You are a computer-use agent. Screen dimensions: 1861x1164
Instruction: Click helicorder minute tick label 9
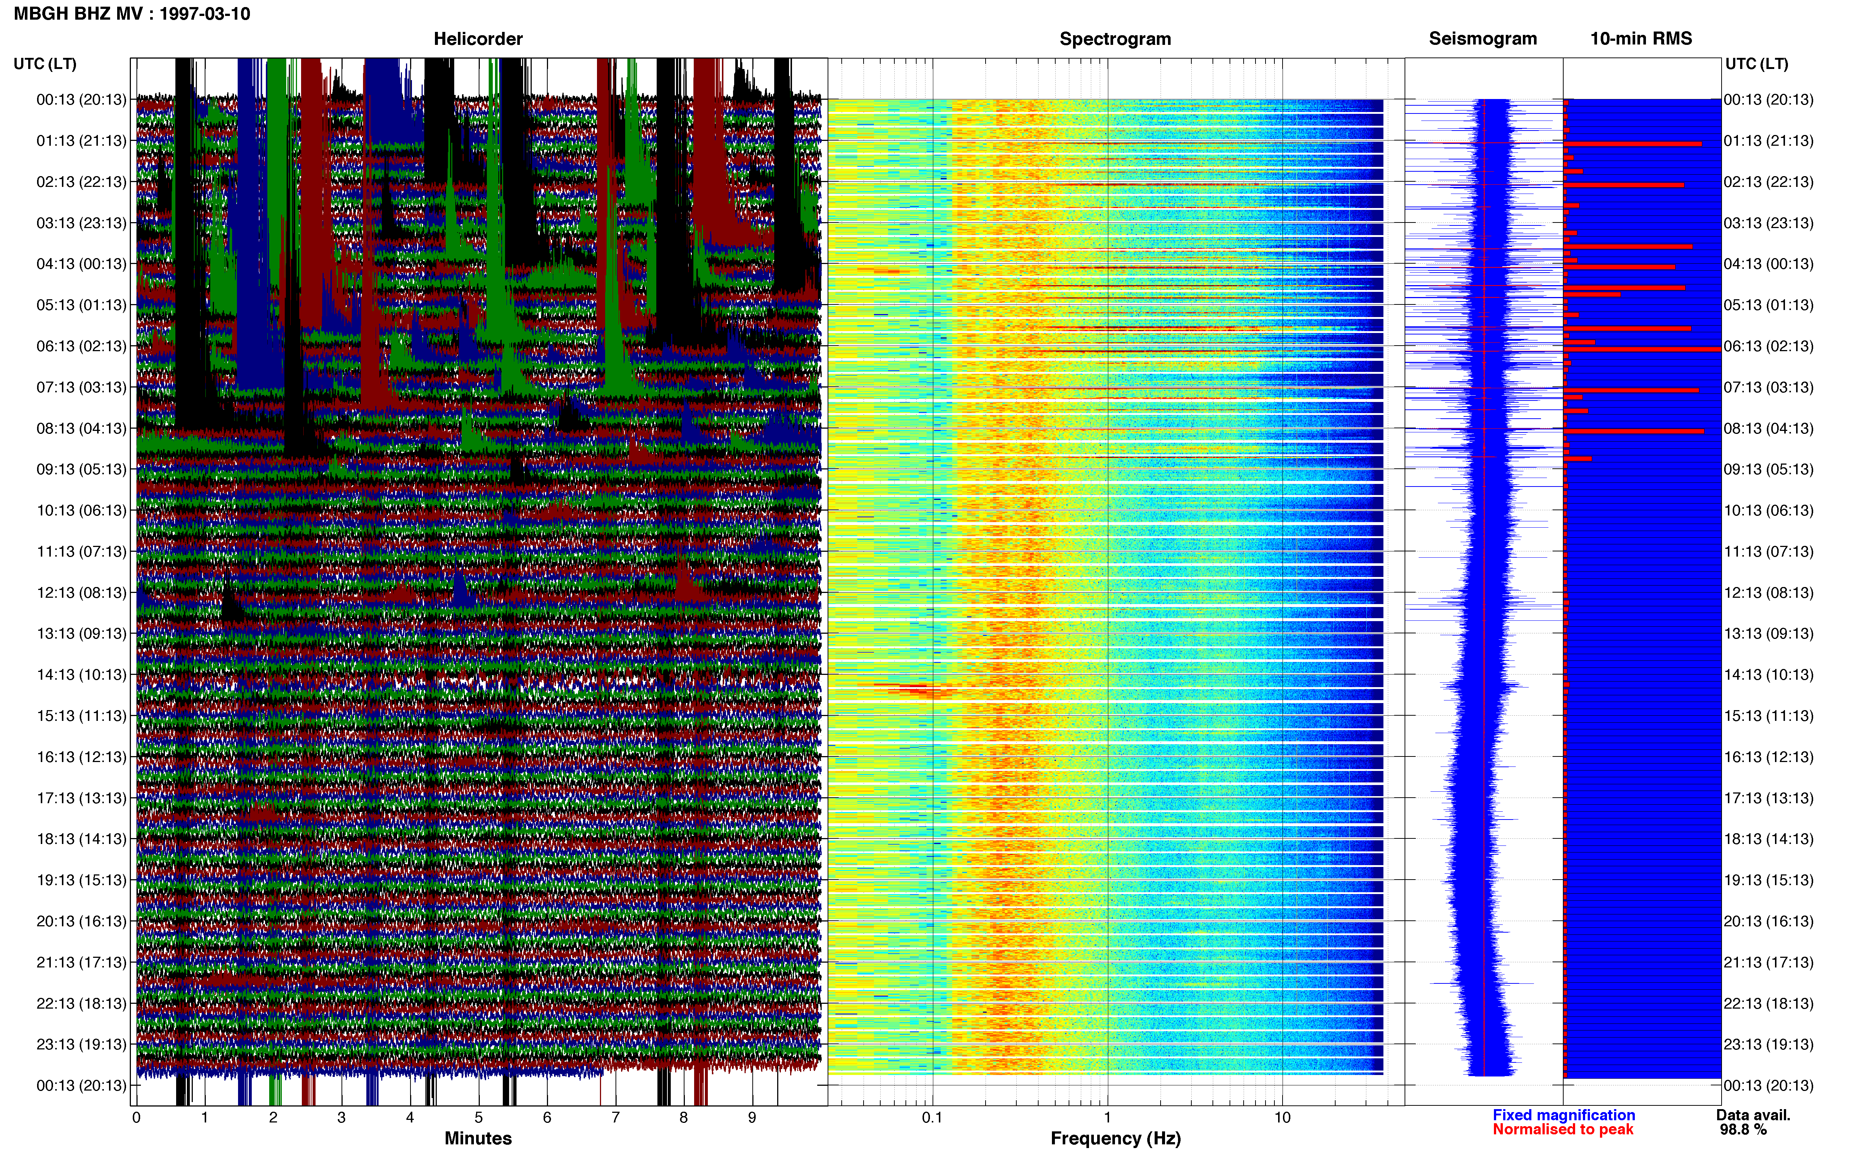(752, 1118)
